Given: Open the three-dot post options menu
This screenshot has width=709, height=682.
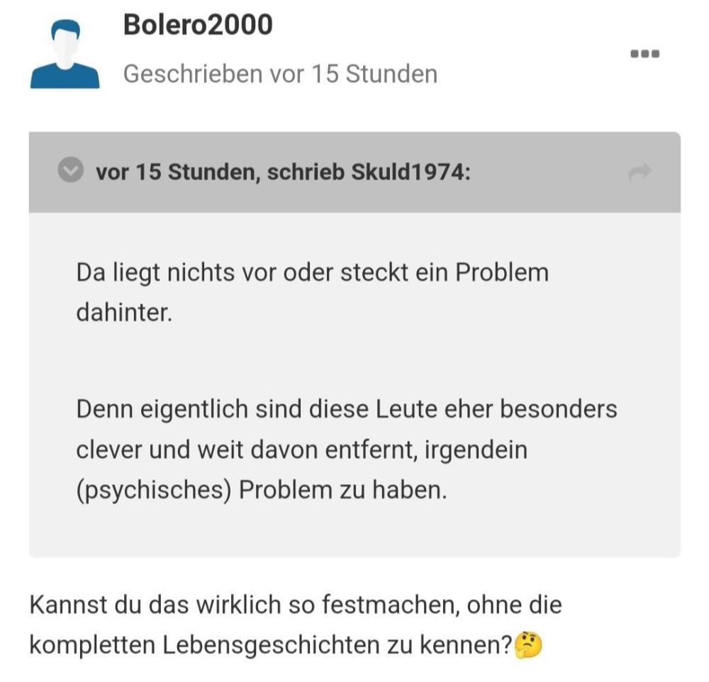Looking at the screenshot, I should click(x=645, y=54).
